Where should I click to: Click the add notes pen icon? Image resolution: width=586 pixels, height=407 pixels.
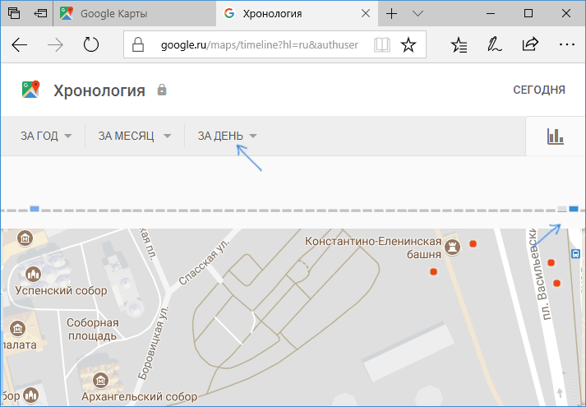tap(495, 45)
